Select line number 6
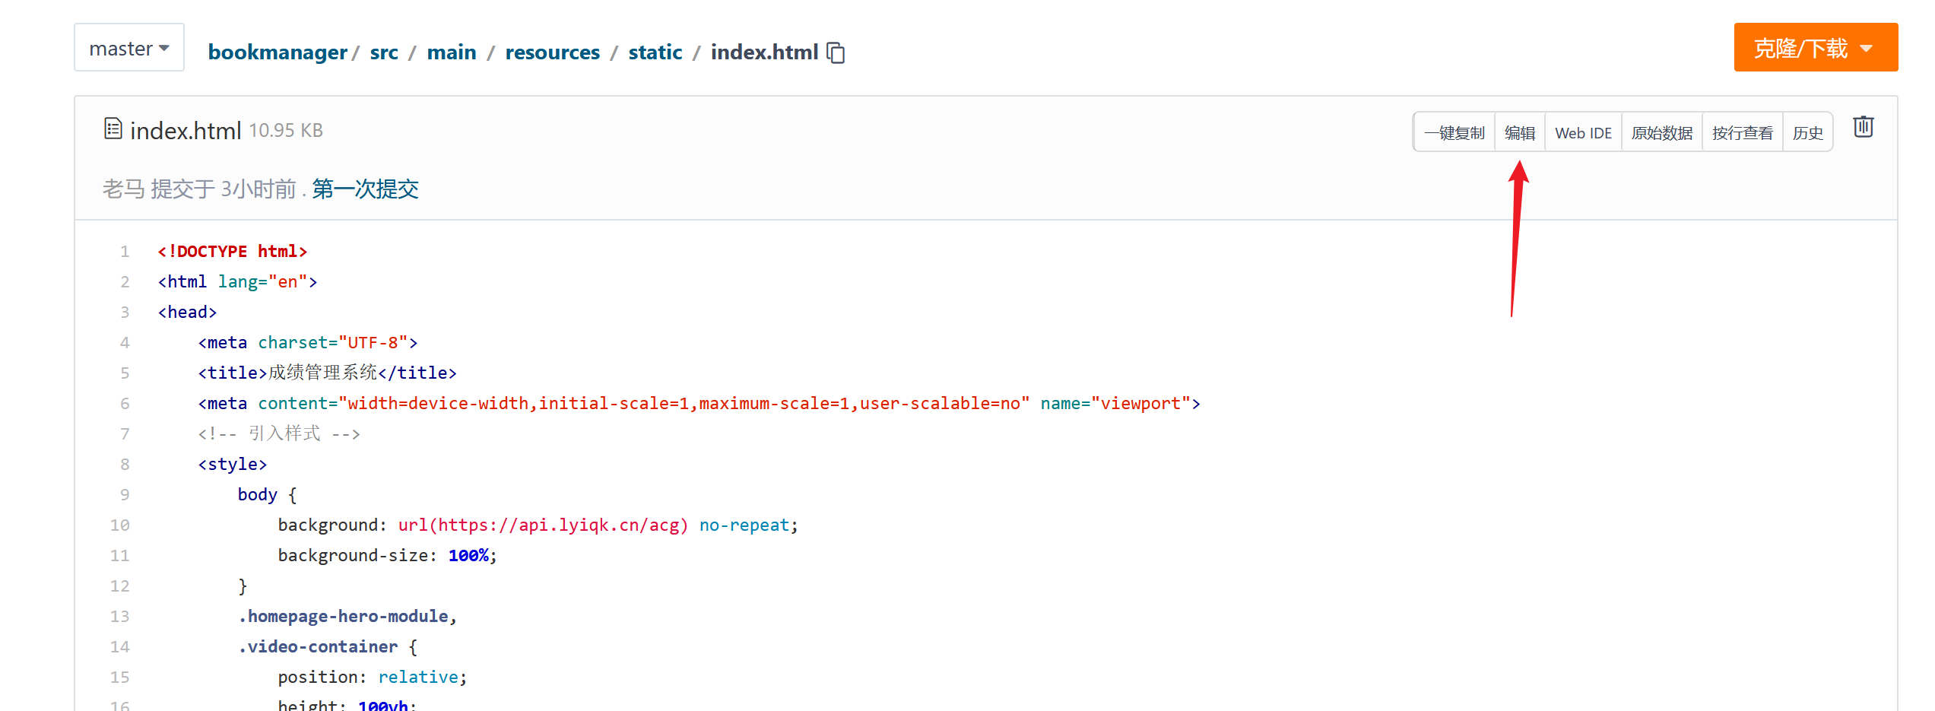 coord(125,403)
